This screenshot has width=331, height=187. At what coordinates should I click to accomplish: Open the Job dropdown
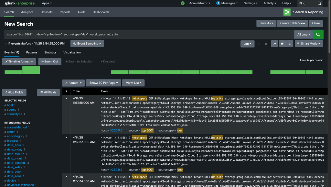coord(247,44)
